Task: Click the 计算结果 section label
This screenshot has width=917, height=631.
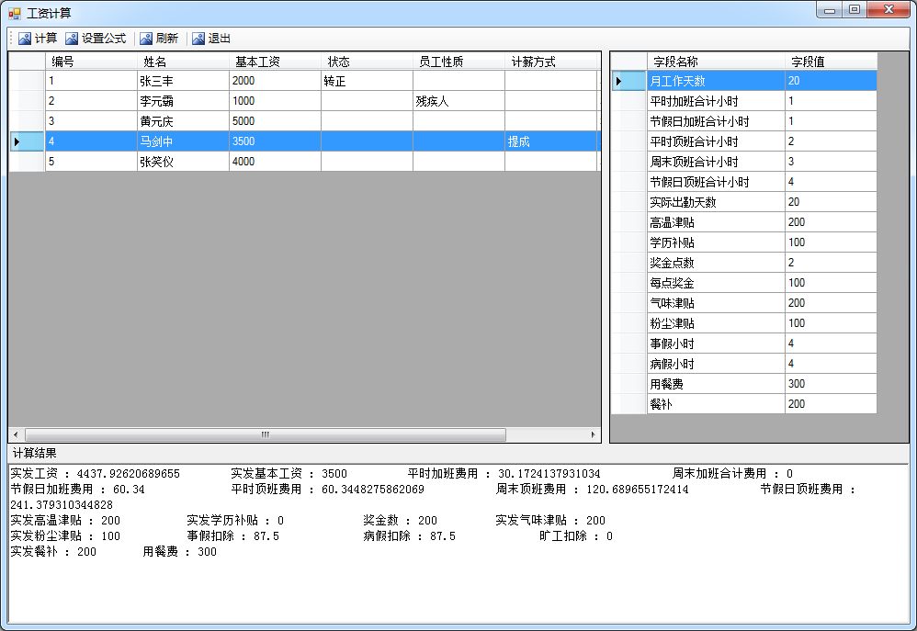Action: pos(35,453)
